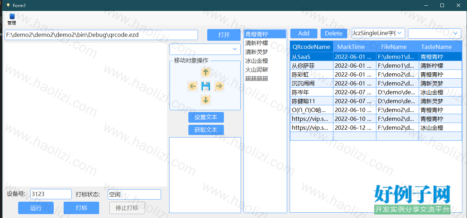Select the 陈彩虹 row cell
Screen dimensions: 467x218
click(x=312, y=74)
